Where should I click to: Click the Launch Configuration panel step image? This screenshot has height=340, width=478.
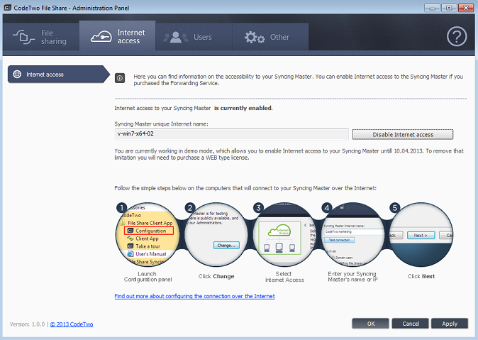click(148, 234)
